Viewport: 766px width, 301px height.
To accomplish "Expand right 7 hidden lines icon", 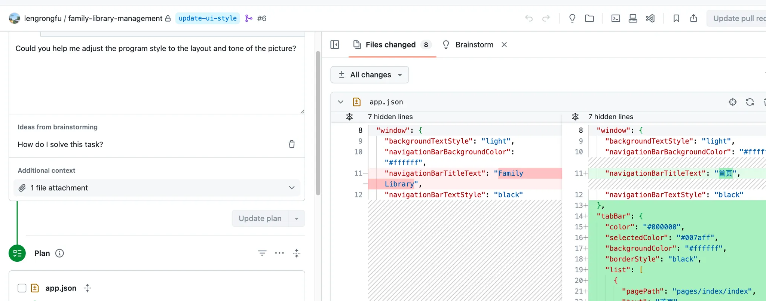I will (x=575, y=117).
